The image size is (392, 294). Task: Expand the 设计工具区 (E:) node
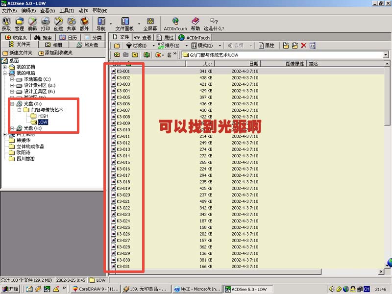pyautogui.click(x=12, y=92)
